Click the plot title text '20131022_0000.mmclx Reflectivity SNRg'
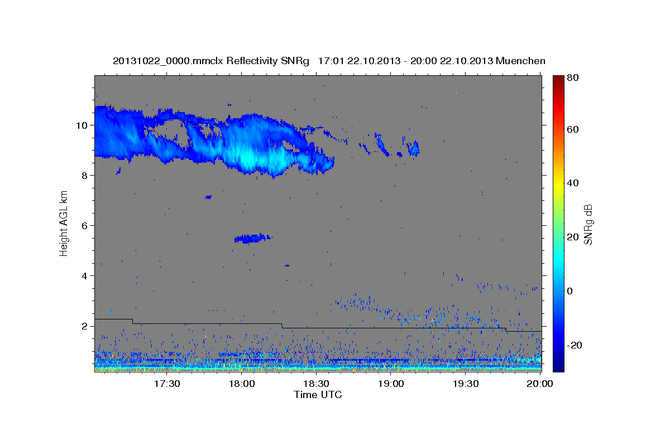670x446 pixels. pos(210,61)
